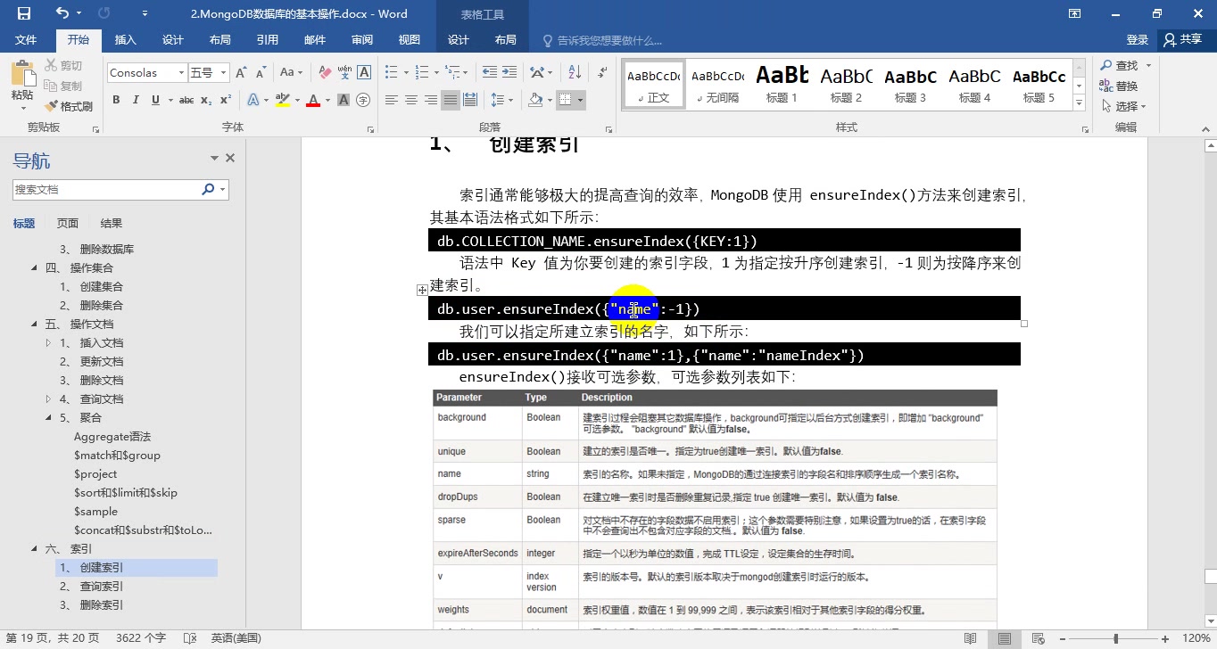Toggle underline formatting

(x=154, y=100)
